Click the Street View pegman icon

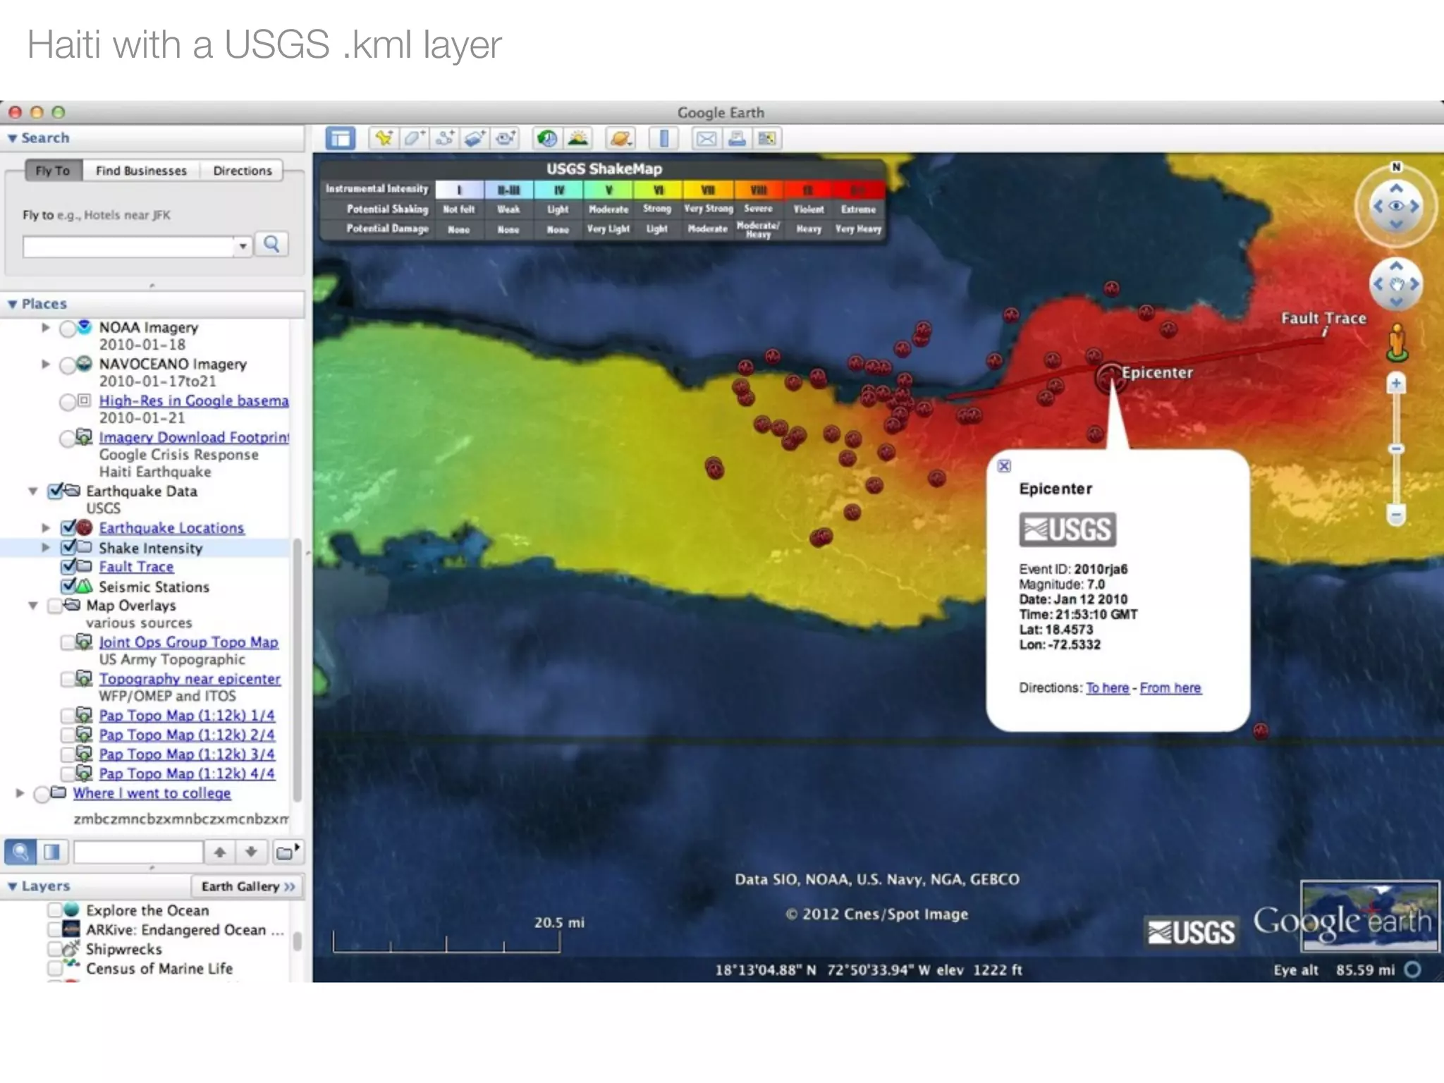pos(1396,343)
